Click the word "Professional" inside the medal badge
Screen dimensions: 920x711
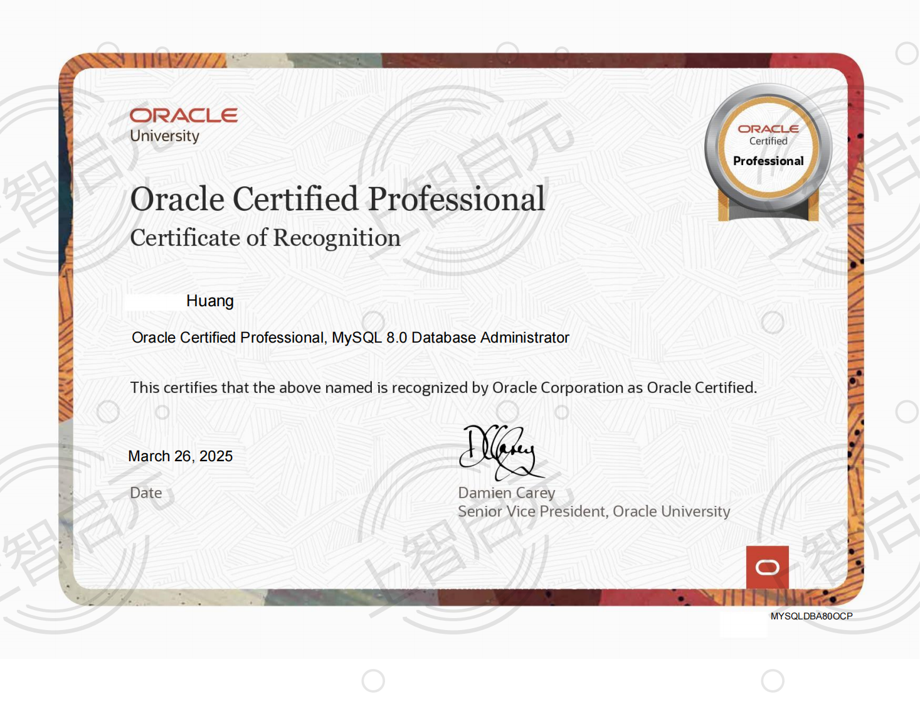[x=768, y=161]
